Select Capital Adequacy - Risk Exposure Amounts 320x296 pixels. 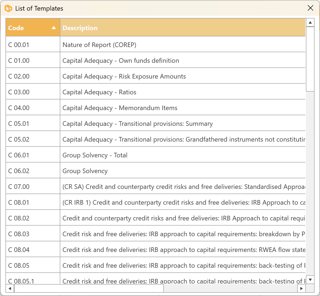point(183,76)
